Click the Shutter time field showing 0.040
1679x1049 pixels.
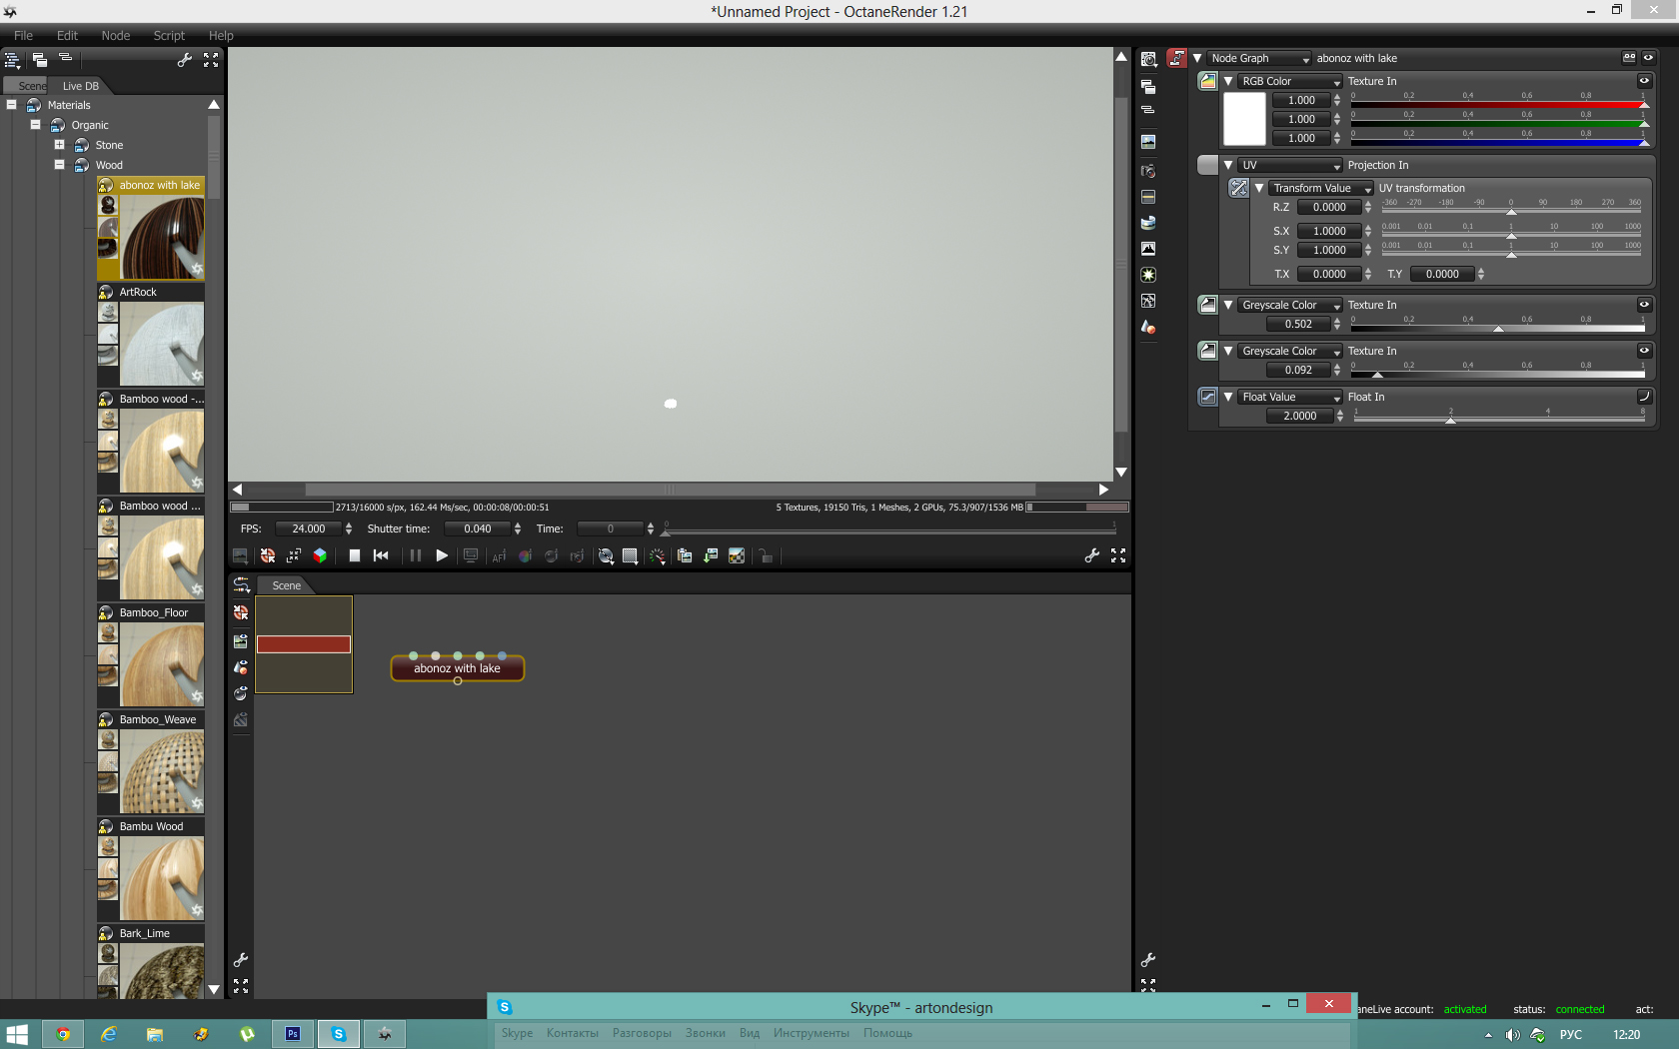pyautogui.click(x=478, y=528)
